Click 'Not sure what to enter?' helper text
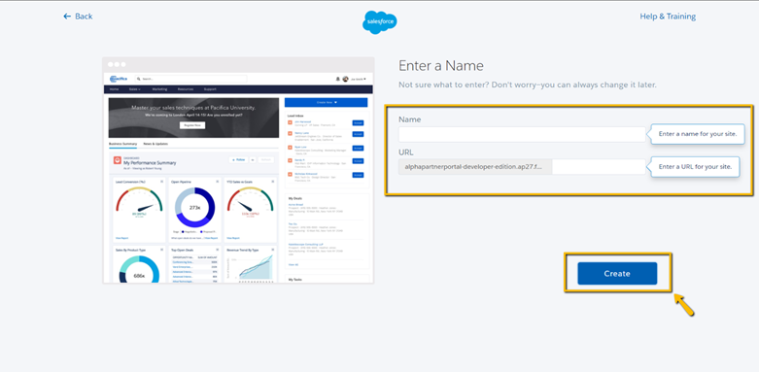 pos(527,85)
